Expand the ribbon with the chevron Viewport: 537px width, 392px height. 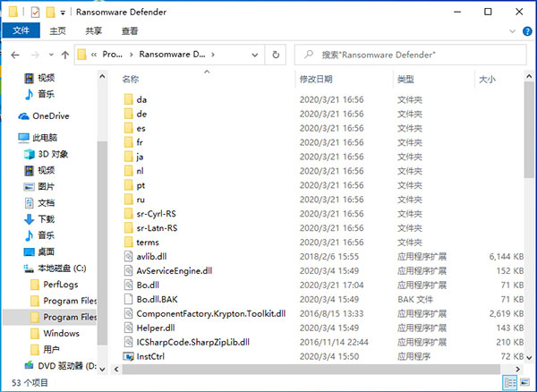[x=512, y=31]
